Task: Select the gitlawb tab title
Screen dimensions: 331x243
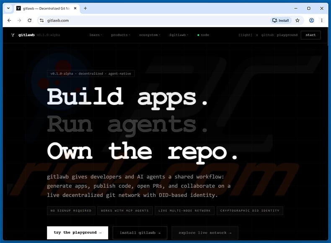Action: [47, 8]
